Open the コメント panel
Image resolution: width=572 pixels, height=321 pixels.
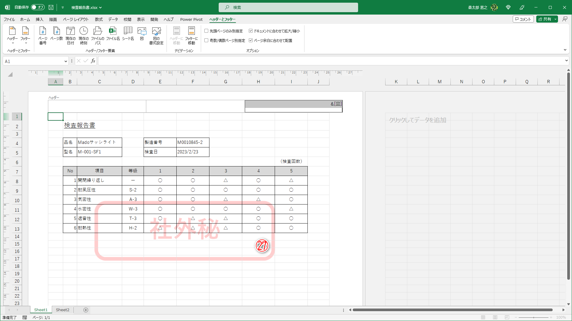click(523, 19)
